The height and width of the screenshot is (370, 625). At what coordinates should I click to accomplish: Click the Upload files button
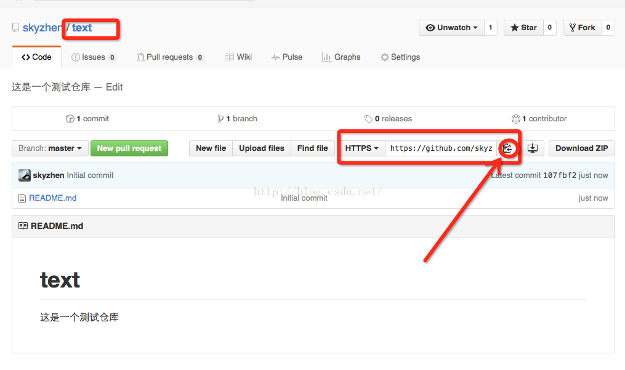[x=262, y=148]
